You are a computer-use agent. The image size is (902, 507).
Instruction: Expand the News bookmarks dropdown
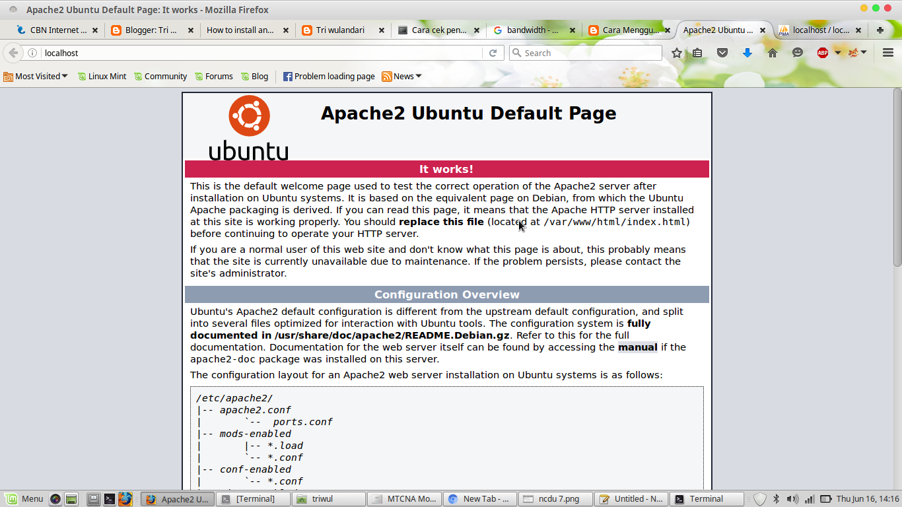point(401,77)
